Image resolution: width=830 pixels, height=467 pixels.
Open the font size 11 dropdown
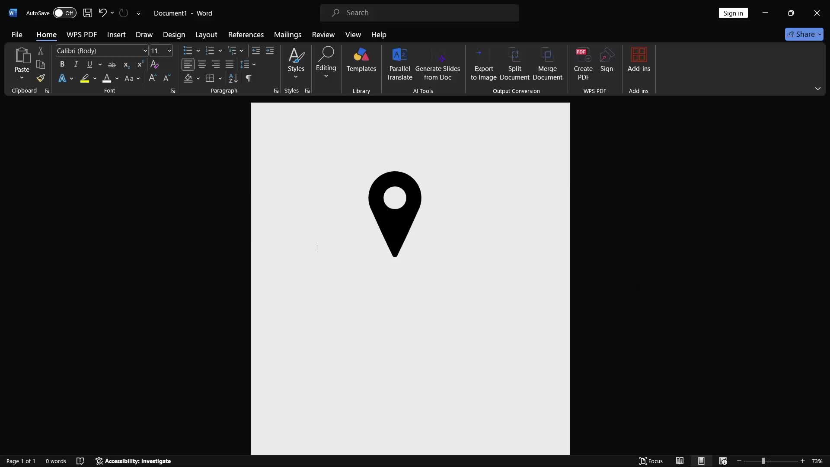169,51
